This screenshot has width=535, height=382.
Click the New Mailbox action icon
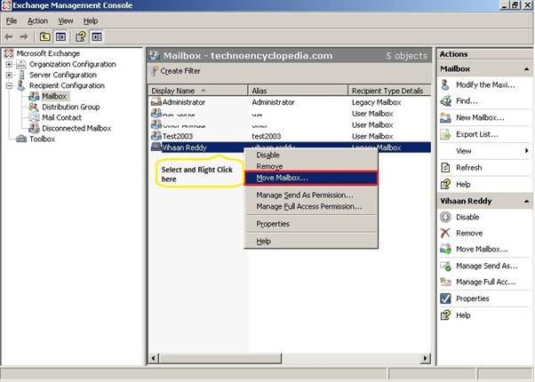[x=445, y=117]
